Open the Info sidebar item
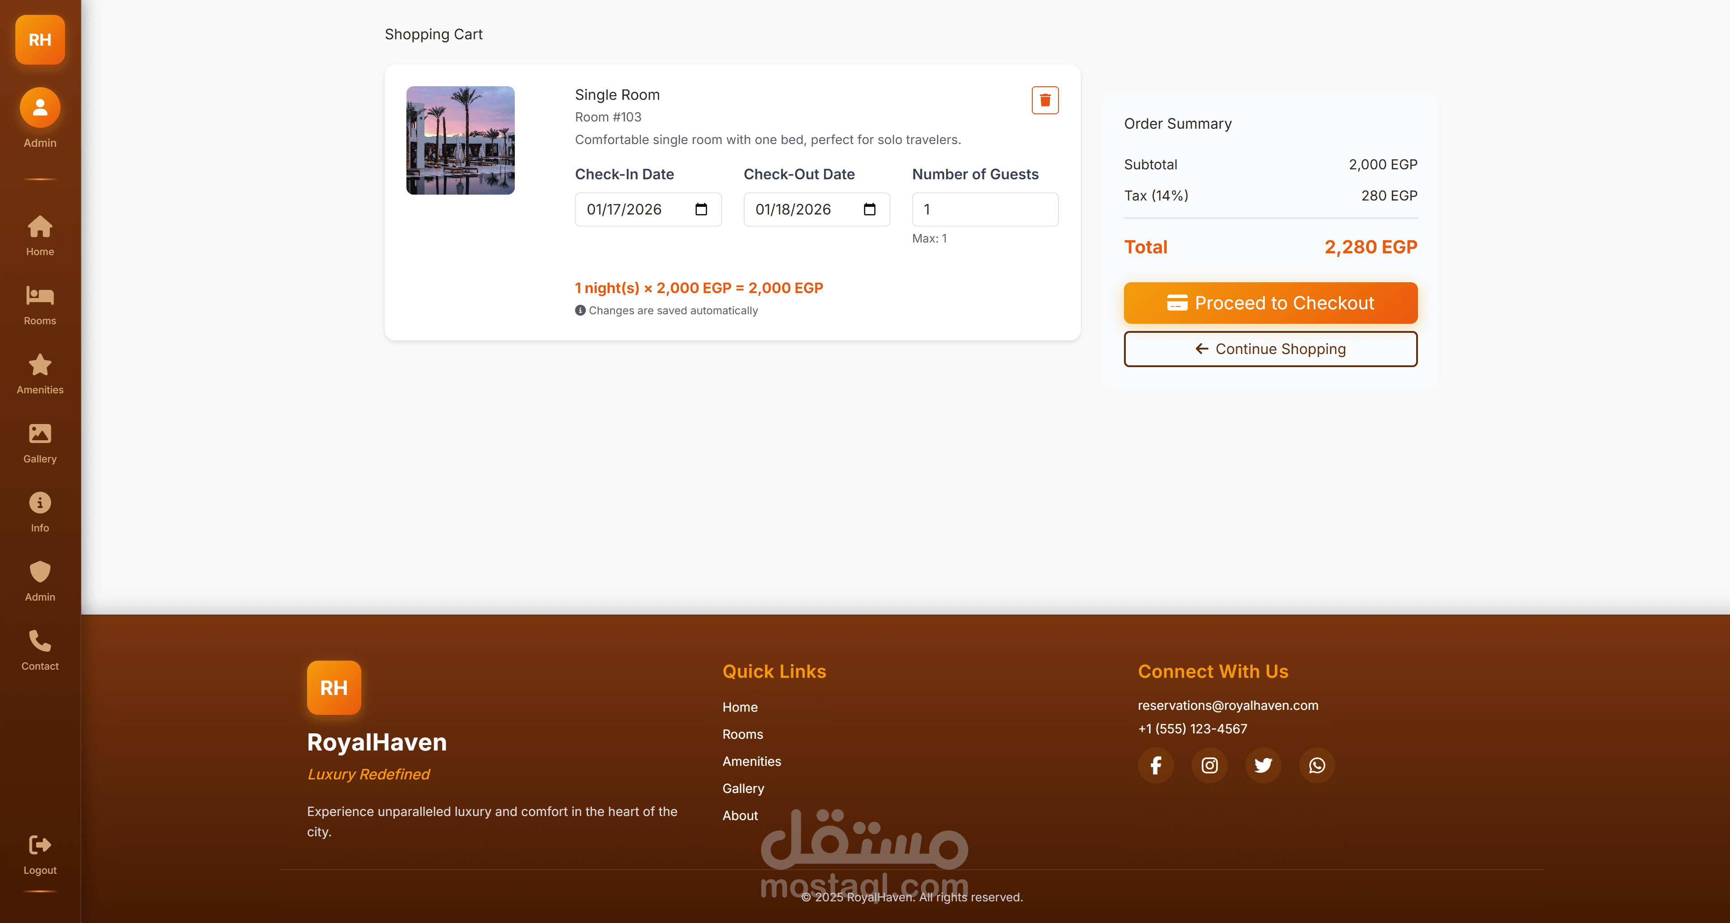The height and width of the screenshot is (923, 1730). pos(40,512)
